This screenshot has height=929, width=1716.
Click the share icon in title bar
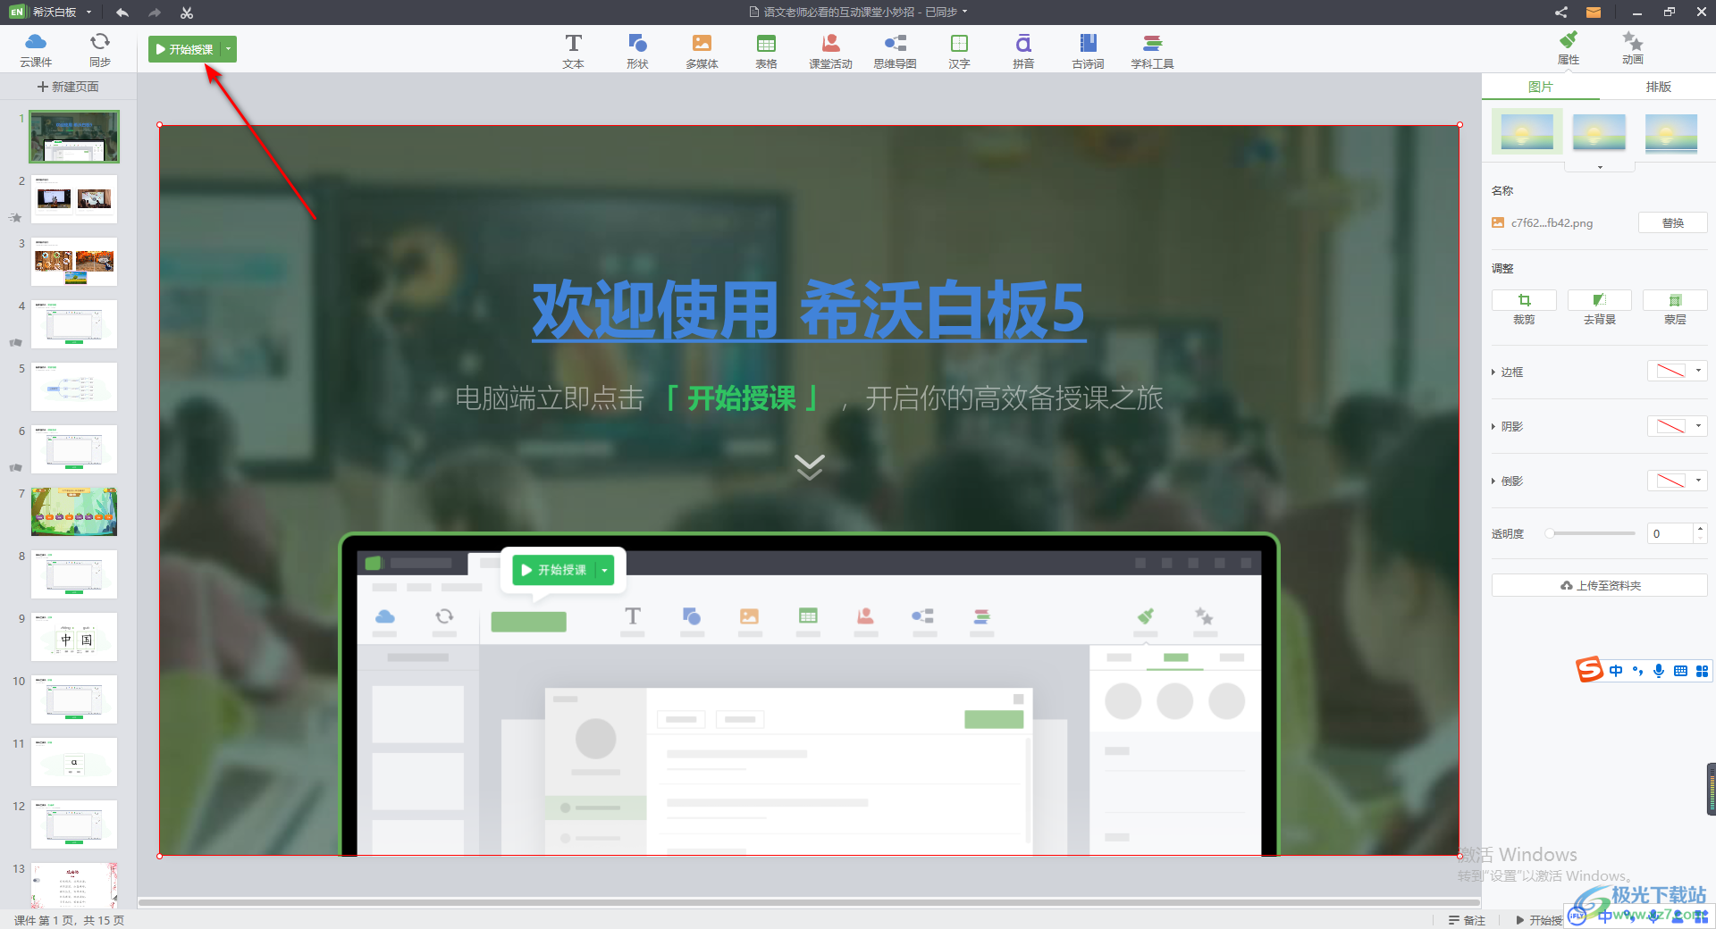tap(1561, 13)
